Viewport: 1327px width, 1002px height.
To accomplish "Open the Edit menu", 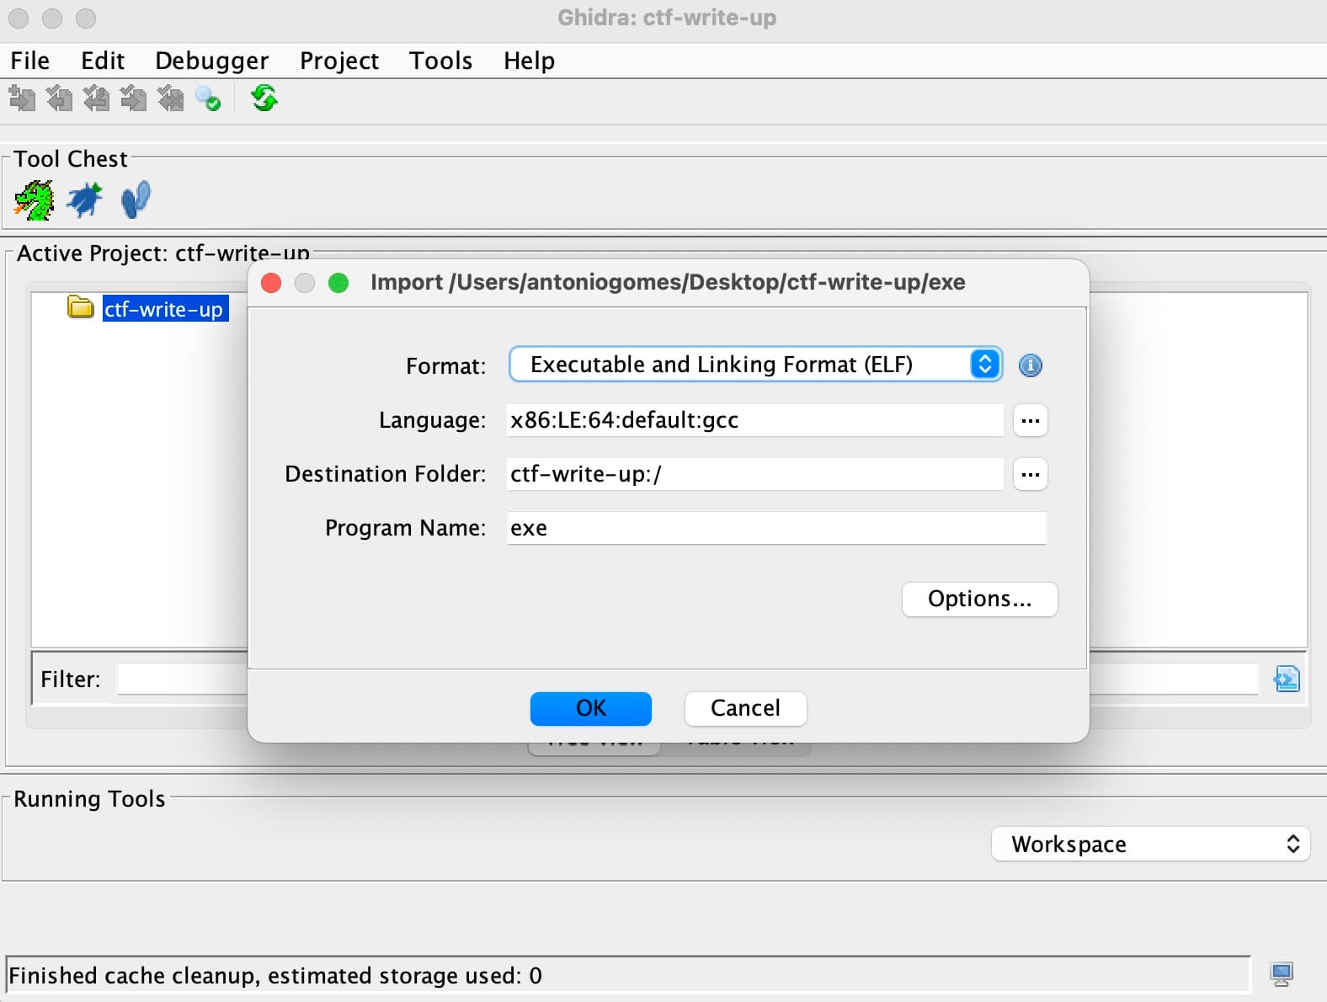I will [x=103, y=61].
